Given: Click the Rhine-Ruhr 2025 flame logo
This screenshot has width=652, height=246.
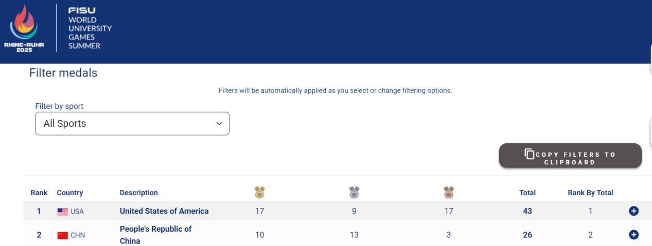Looking at the screenshot, I should pos(24,28).
